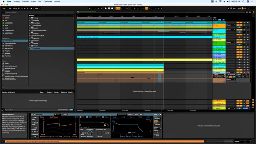Open the Apple menu
The height and width of the screenshot is (144, 256).
coord(4,2)
